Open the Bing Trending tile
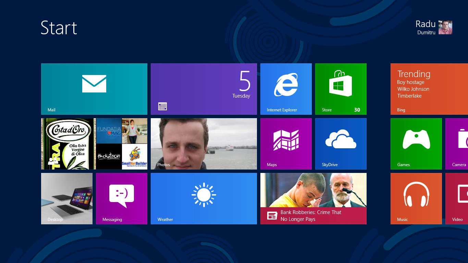Screen dimensions: 468x263 429,89
